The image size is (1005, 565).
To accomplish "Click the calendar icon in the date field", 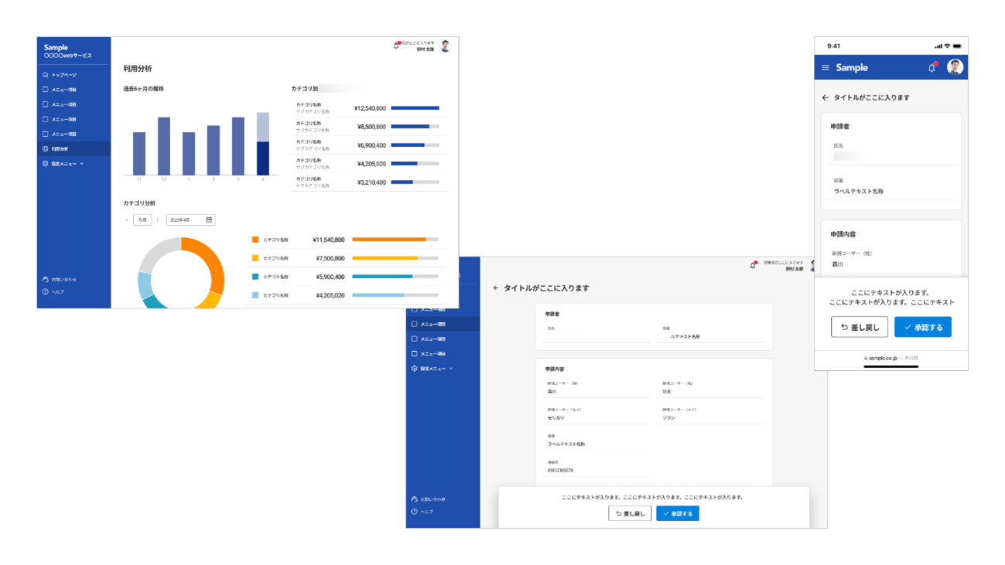I will (x=209, y=220).
